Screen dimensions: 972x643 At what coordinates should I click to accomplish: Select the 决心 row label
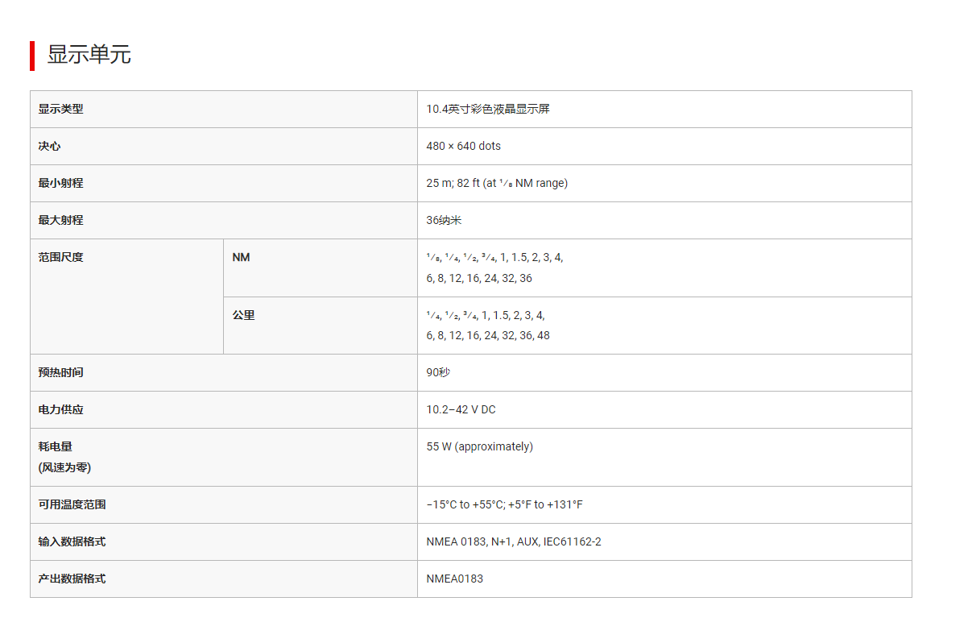49,146
